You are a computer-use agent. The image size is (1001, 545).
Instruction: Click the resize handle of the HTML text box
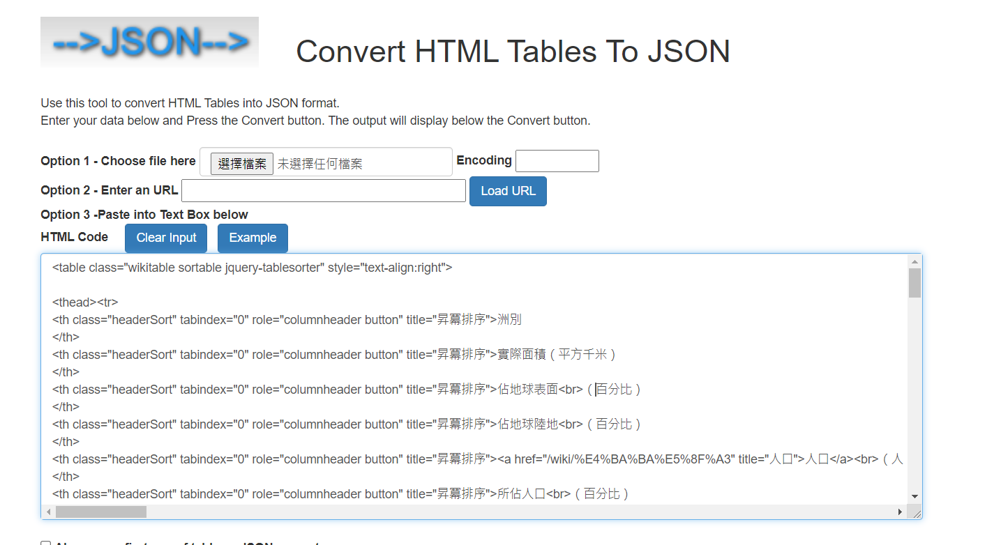tap(916, 513)
